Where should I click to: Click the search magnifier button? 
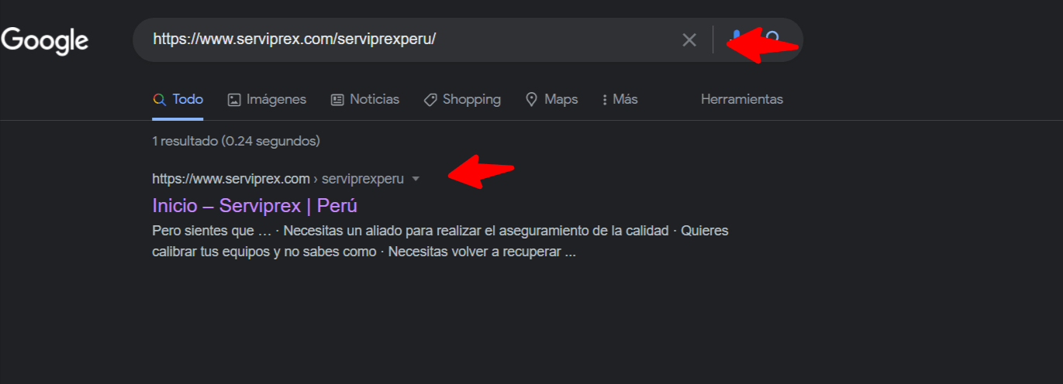click(x=773, y=39)
